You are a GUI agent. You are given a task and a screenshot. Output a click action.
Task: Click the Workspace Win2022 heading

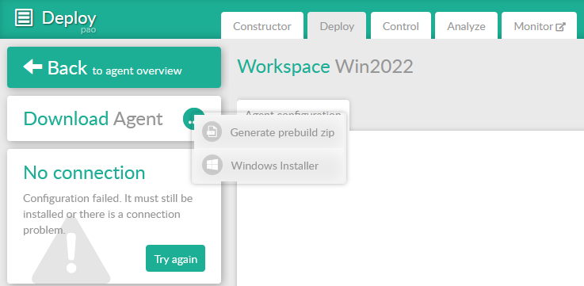point(325,67)
